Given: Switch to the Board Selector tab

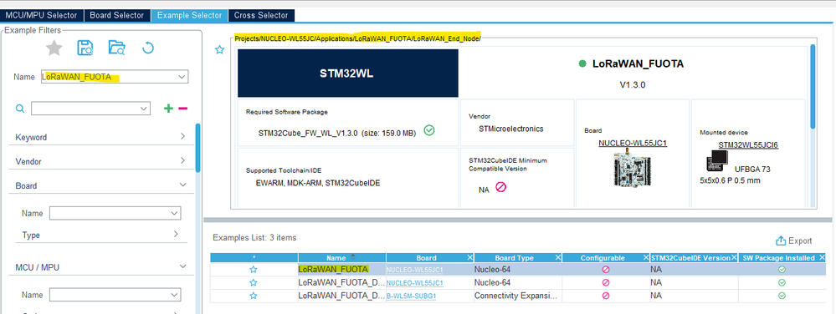Looking at the screenshot, I should click(x=117, y=15).
